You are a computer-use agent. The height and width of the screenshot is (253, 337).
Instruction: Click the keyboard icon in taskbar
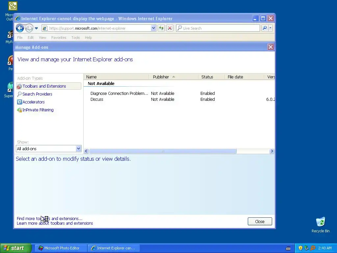point(288,248)
